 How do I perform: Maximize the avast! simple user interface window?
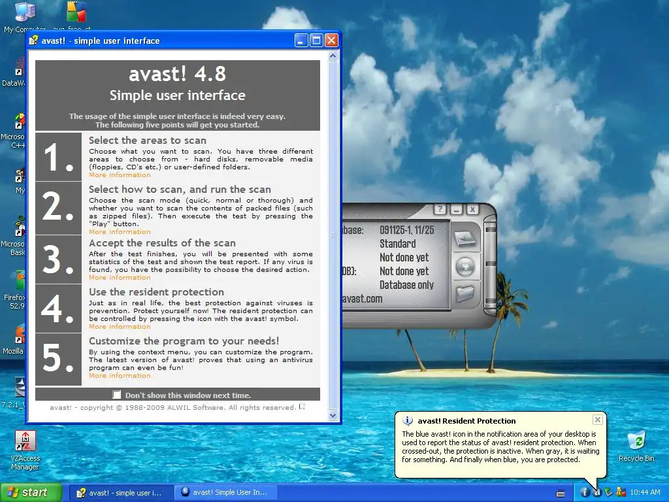(316, 41)
